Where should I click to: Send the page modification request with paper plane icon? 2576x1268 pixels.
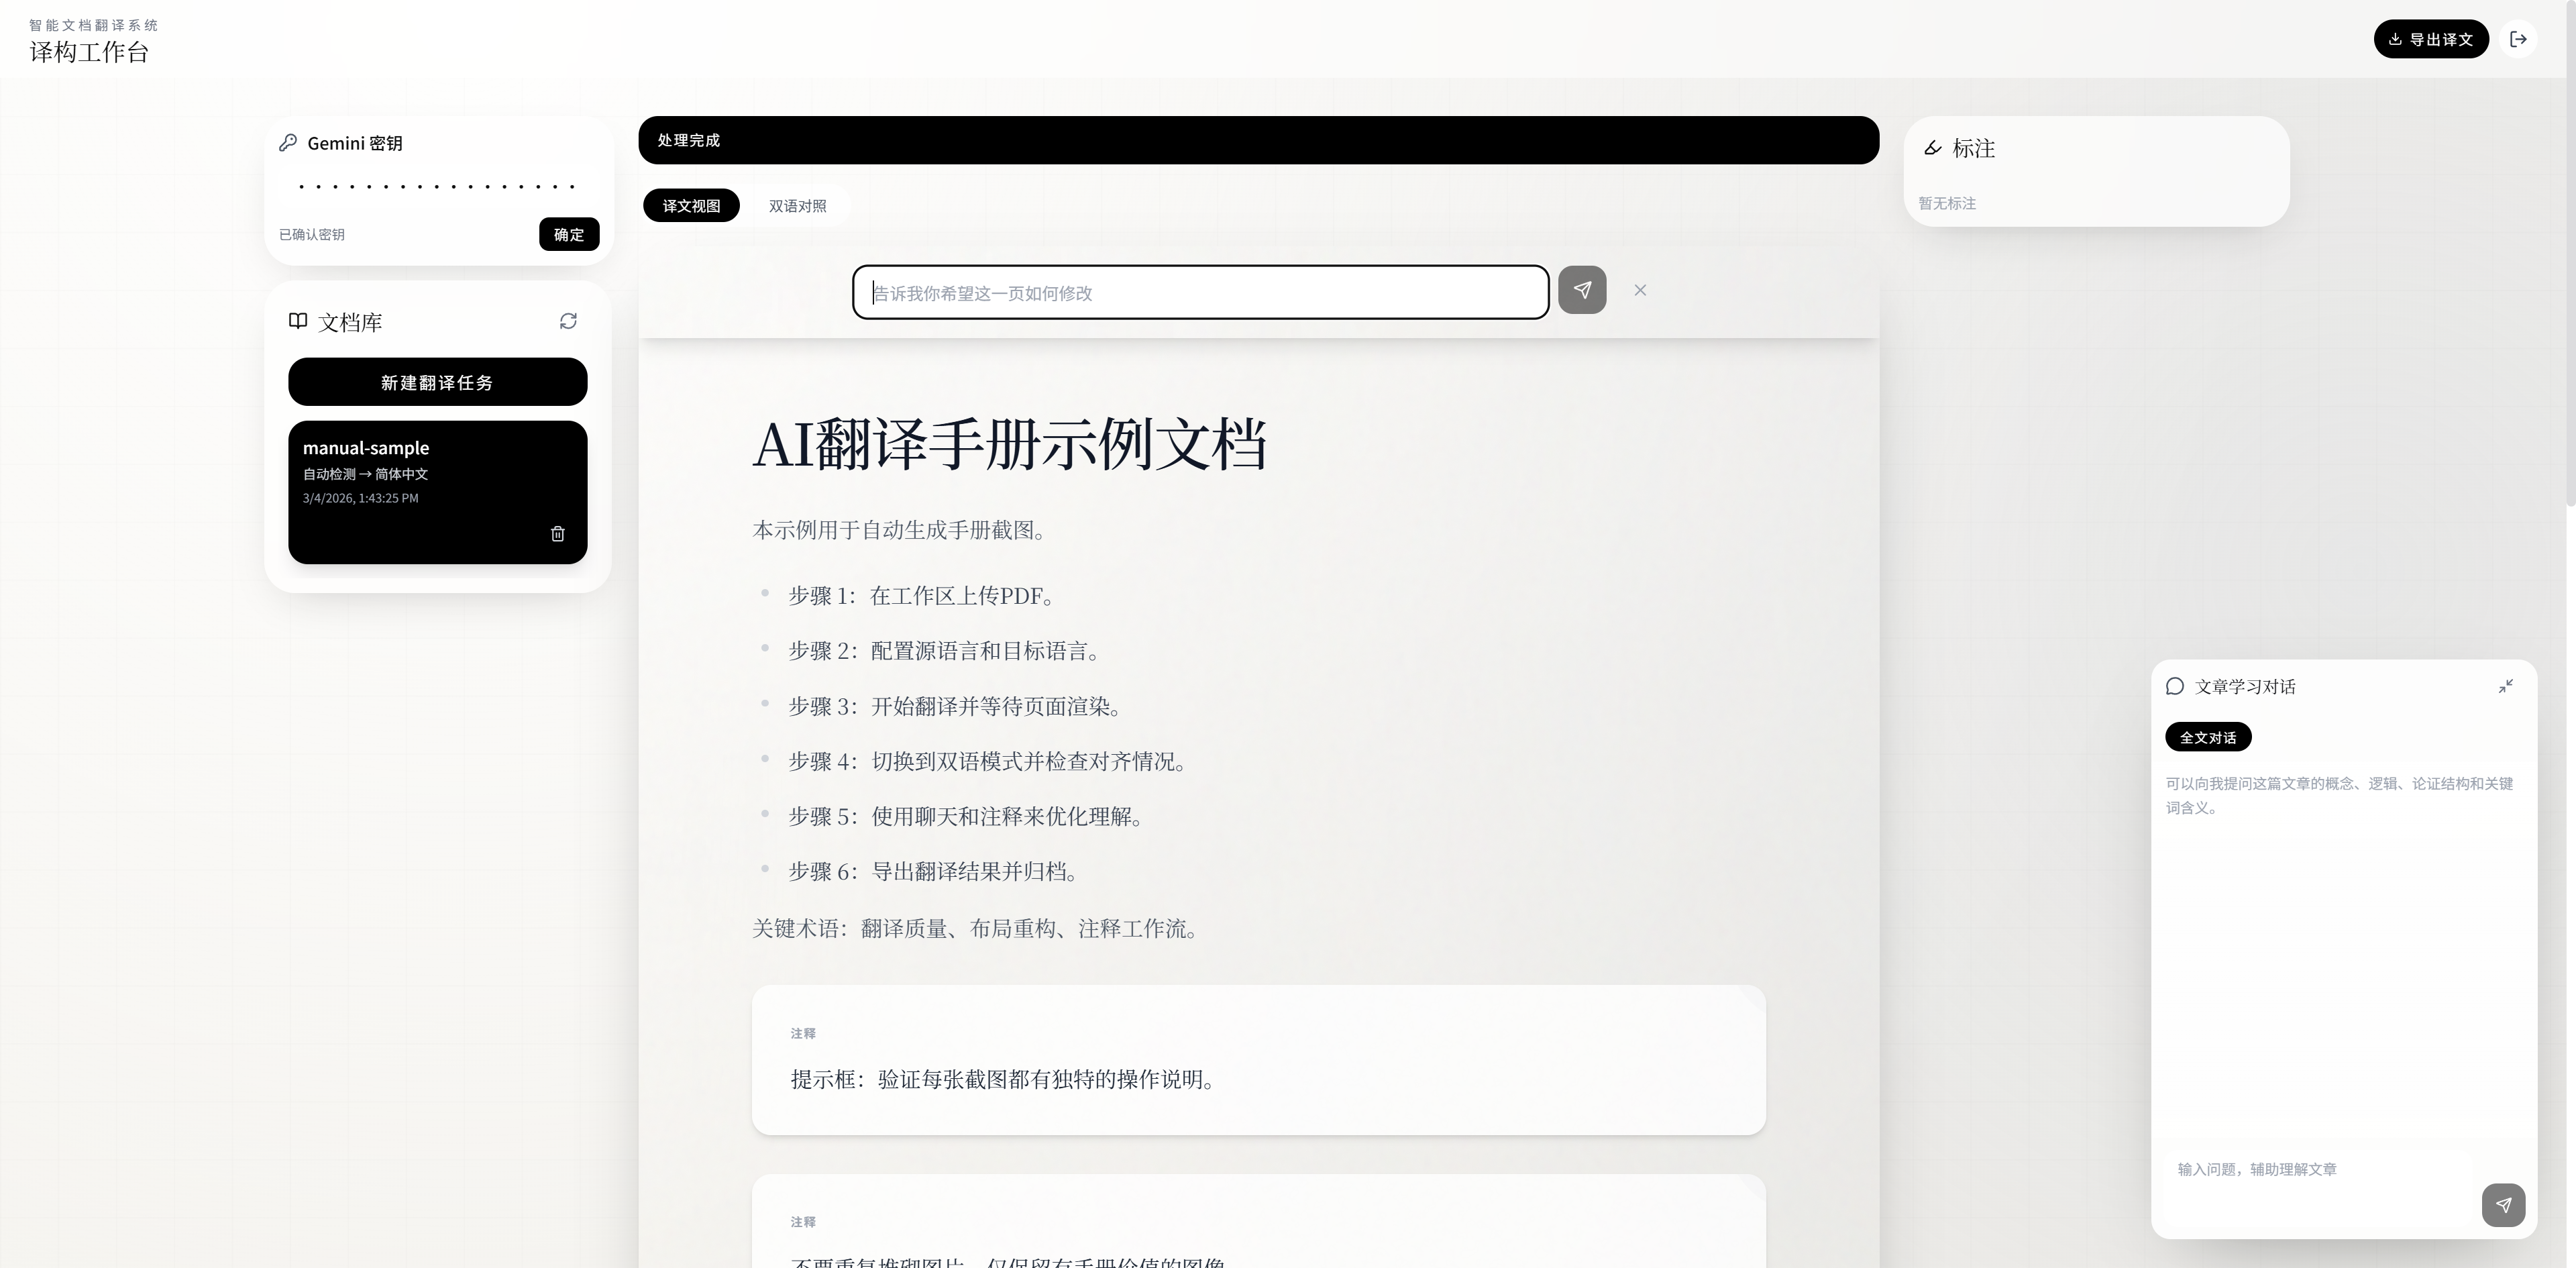point(1581,290)
